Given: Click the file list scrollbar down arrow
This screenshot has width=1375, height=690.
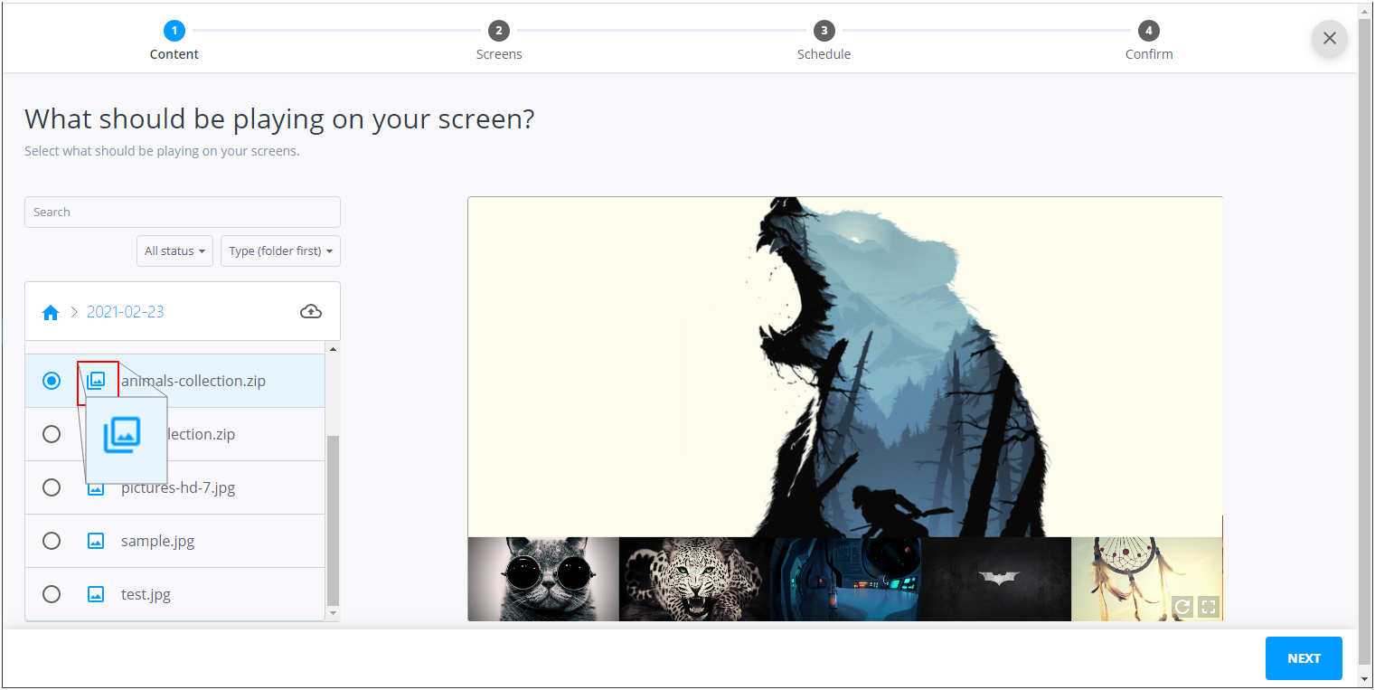Looking at the screenshot, I should pyautogui.click(x=333, y=613).
